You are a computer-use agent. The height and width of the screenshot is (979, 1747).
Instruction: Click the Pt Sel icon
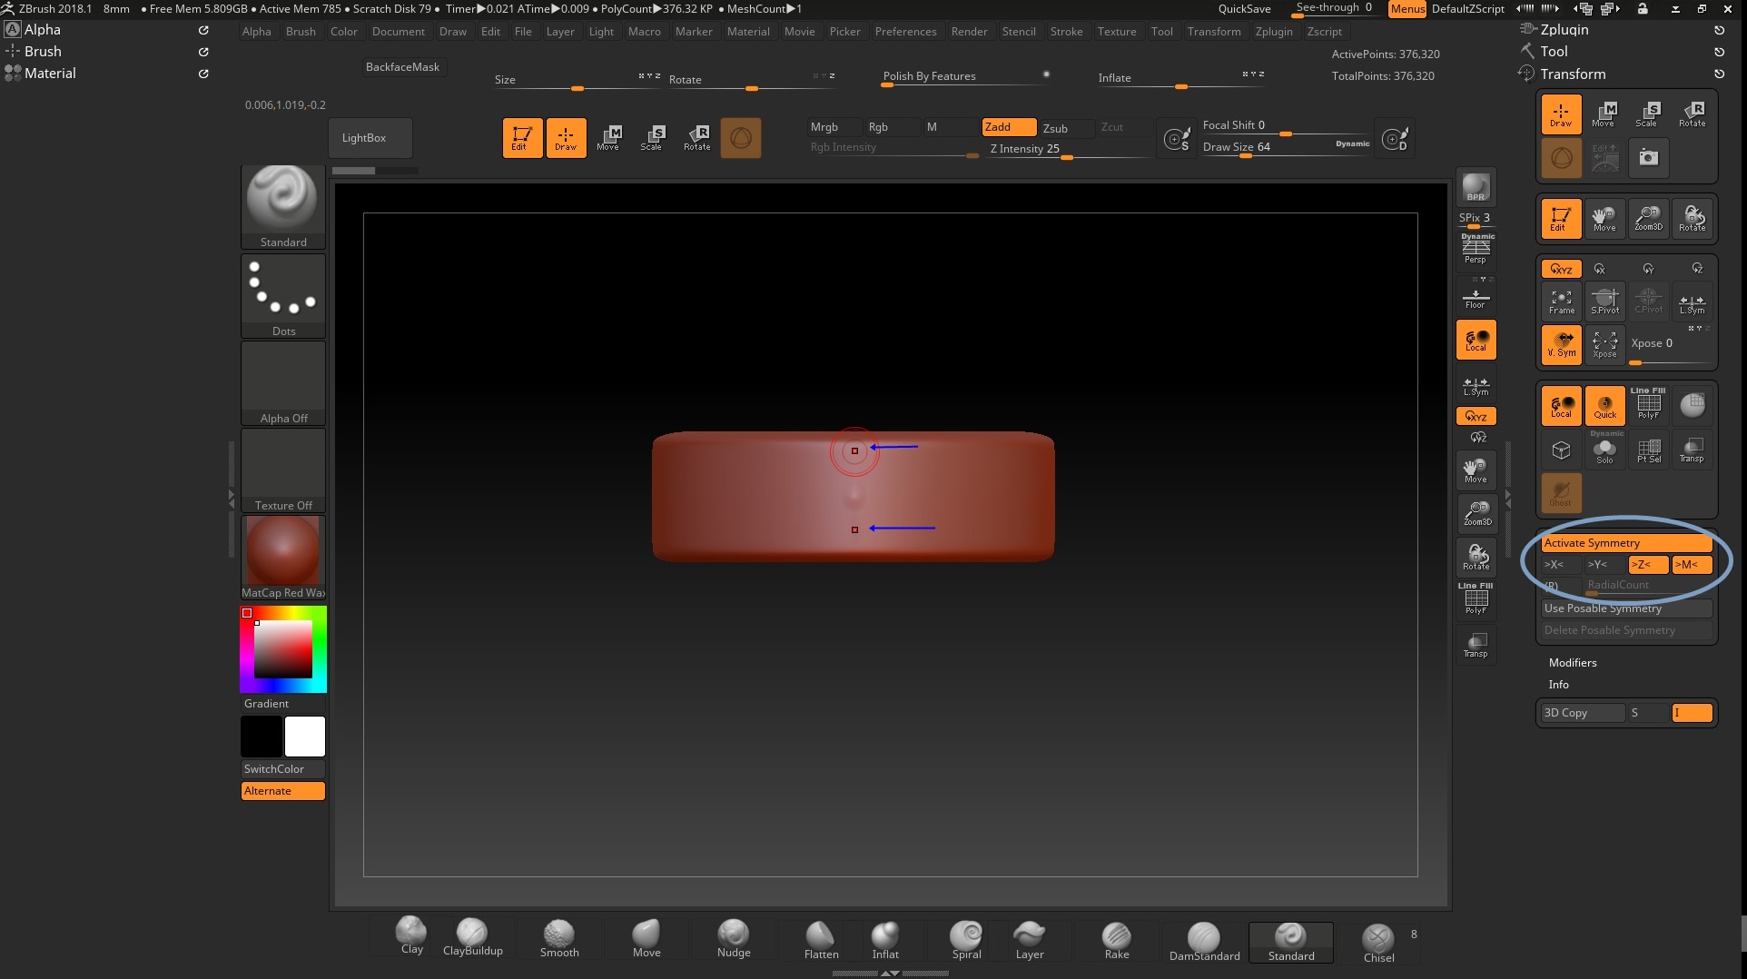1648,449
